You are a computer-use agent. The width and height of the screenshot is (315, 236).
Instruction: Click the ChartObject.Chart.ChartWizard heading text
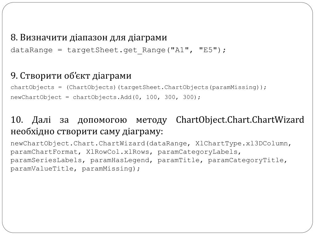pyautogui.click(x=240, y=120)
